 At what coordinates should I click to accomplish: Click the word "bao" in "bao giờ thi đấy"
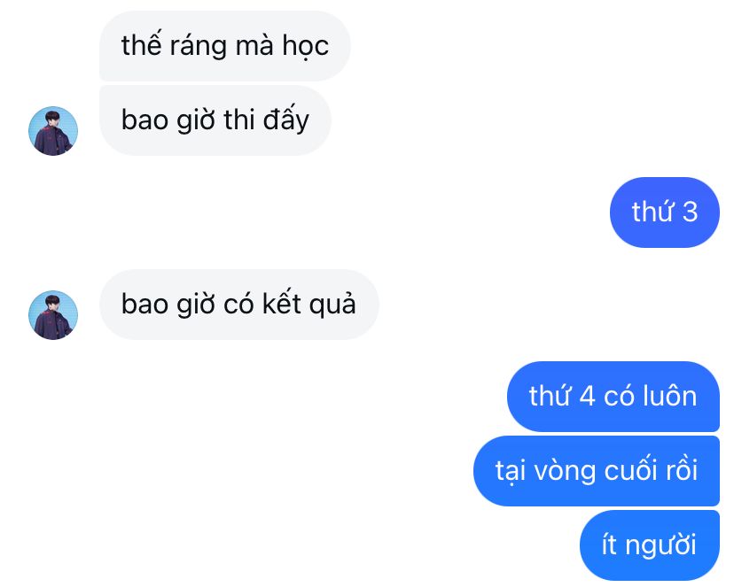pos(144,120)
